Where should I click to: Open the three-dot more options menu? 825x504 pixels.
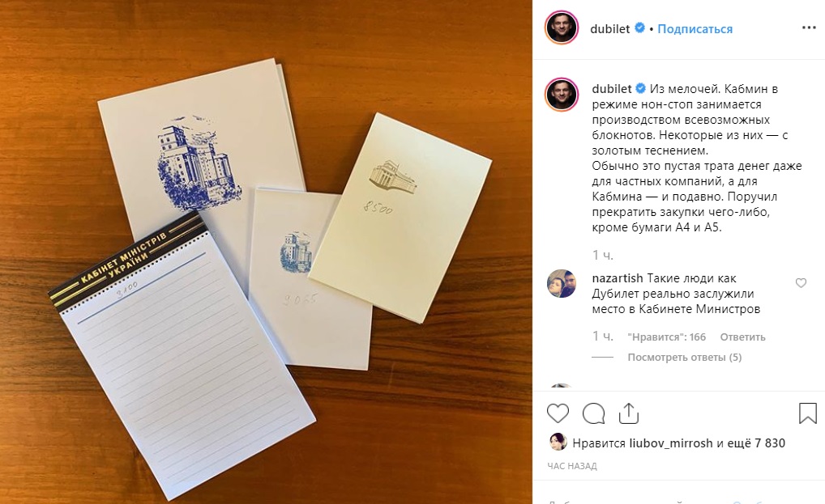(x=809, y=28)
